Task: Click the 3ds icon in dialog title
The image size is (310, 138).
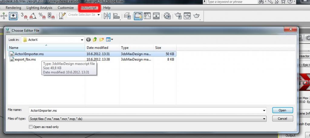Action: click(x=8, y=31)
